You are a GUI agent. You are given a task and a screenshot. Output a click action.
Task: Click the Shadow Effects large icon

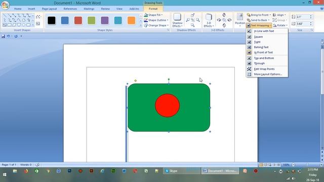(x=177, y=17)
